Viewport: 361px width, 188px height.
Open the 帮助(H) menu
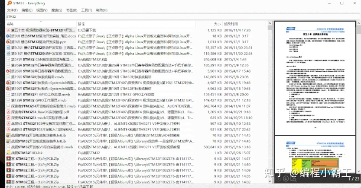(101, 10)
